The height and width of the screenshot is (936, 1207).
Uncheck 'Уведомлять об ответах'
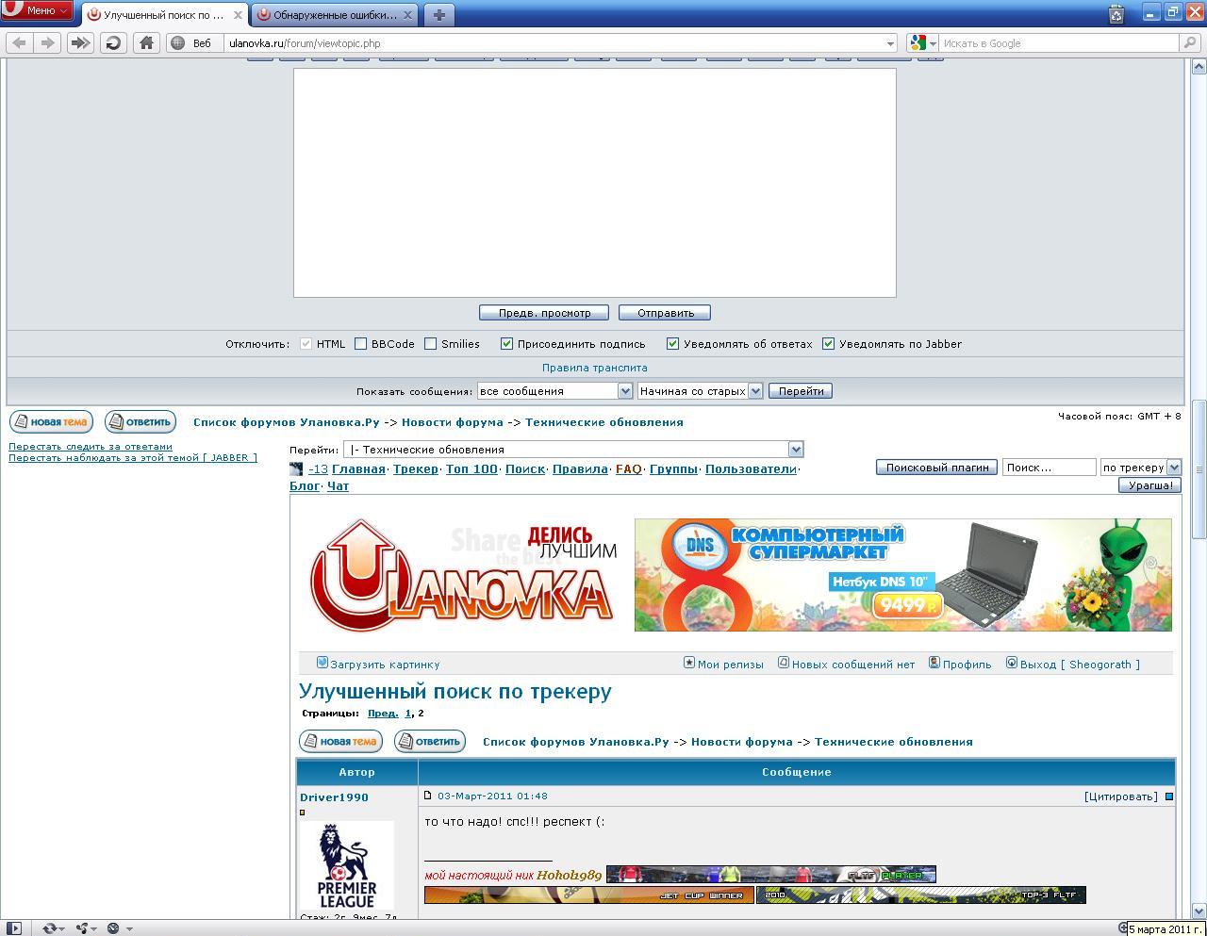point(672,344)
